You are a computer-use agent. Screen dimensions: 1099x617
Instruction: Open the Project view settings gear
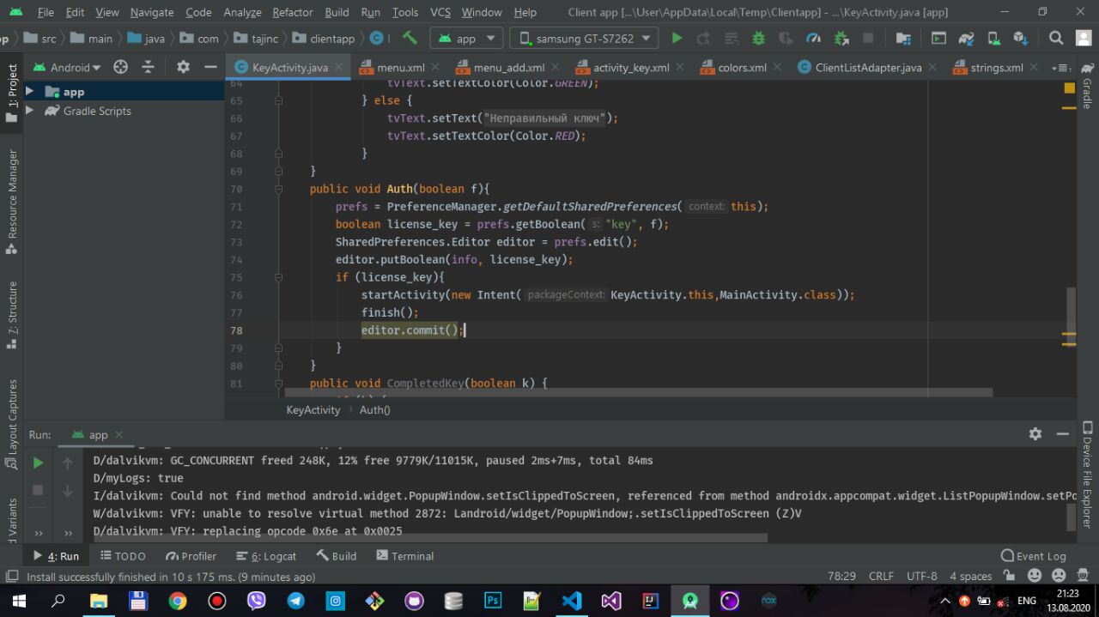[183, 67]
